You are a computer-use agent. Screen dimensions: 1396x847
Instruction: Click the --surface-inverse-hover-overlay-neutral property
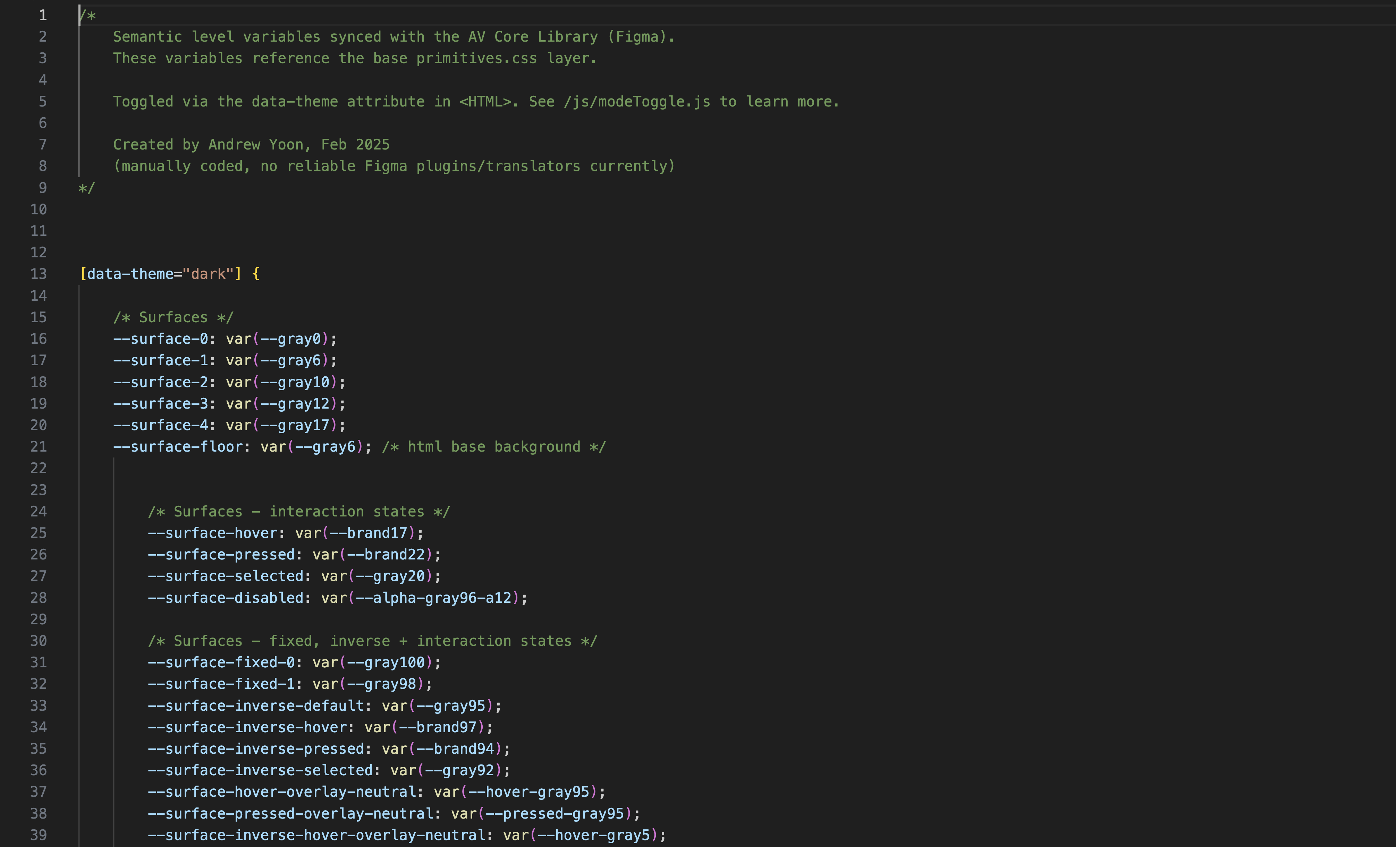(317, 835)
